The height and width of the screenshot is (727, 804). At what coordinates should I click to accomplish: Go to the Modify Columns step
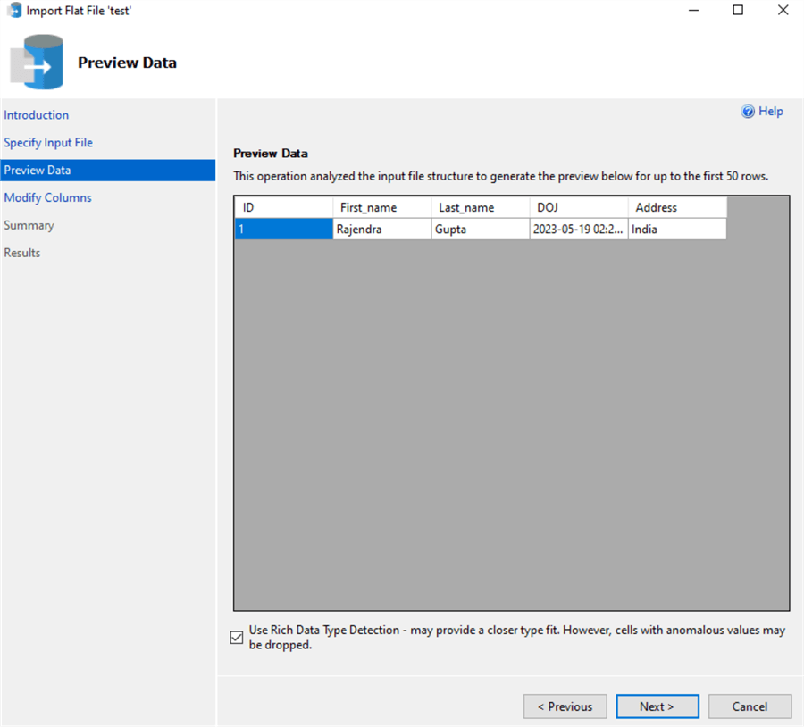pyautogui.click(x=47, y=197)
